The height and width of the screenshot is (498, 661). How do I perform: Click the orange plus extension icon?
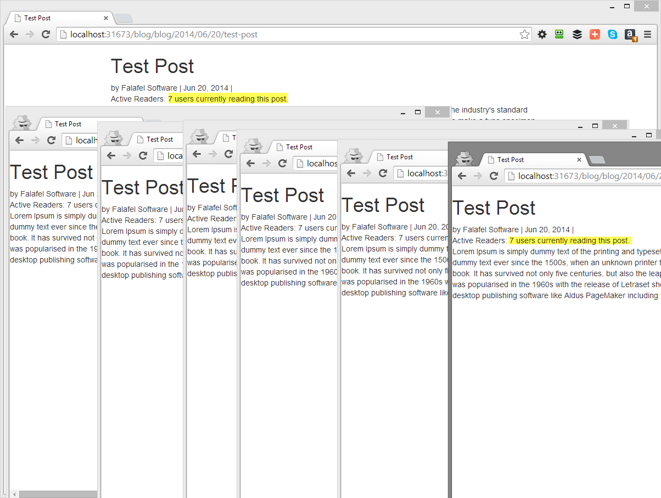click(x=595, y=34)
